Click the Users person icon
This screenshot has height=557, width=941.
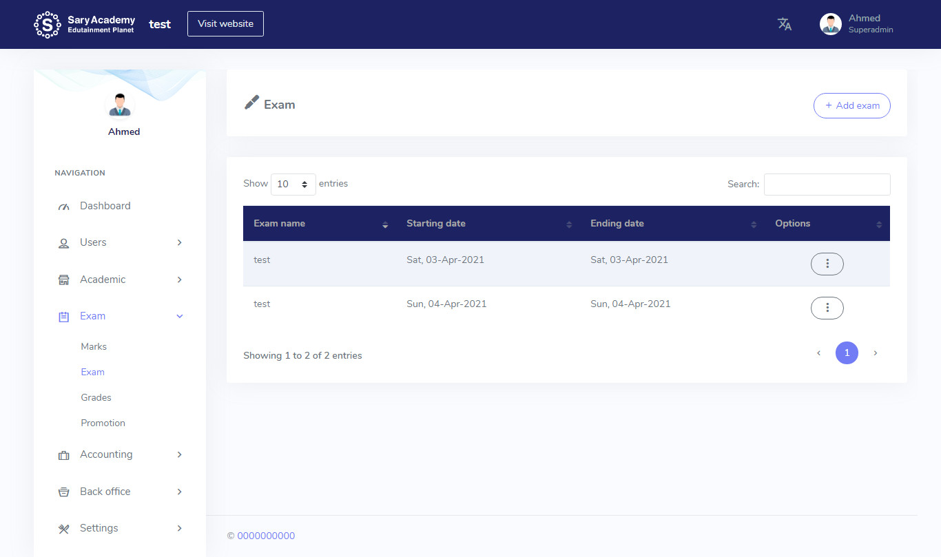pos(64,243)
